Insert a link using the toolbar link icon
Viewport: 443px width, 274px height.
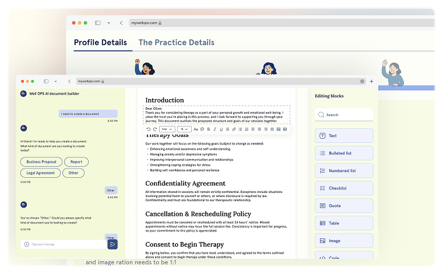(234, 129)
